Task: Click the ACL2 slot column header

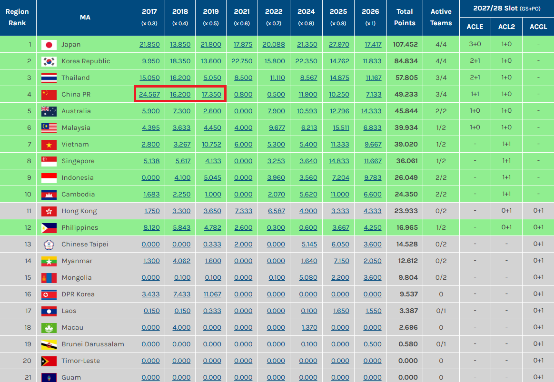Action: coord(506,27)
